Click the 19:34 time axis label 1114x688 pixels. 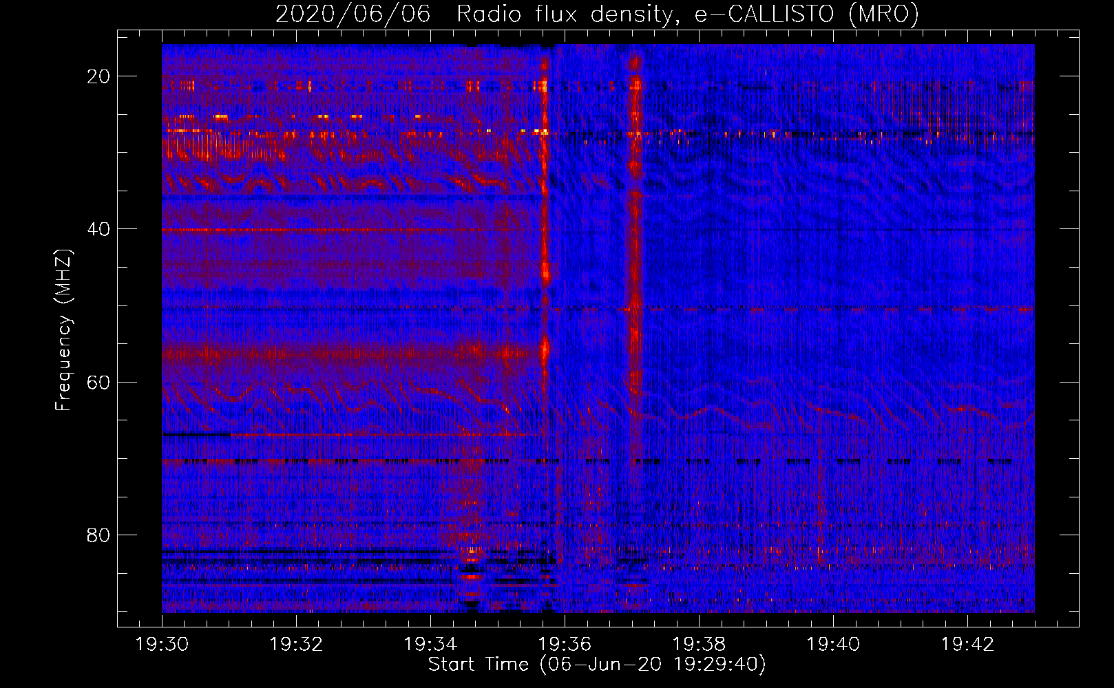tap(430, 645)
